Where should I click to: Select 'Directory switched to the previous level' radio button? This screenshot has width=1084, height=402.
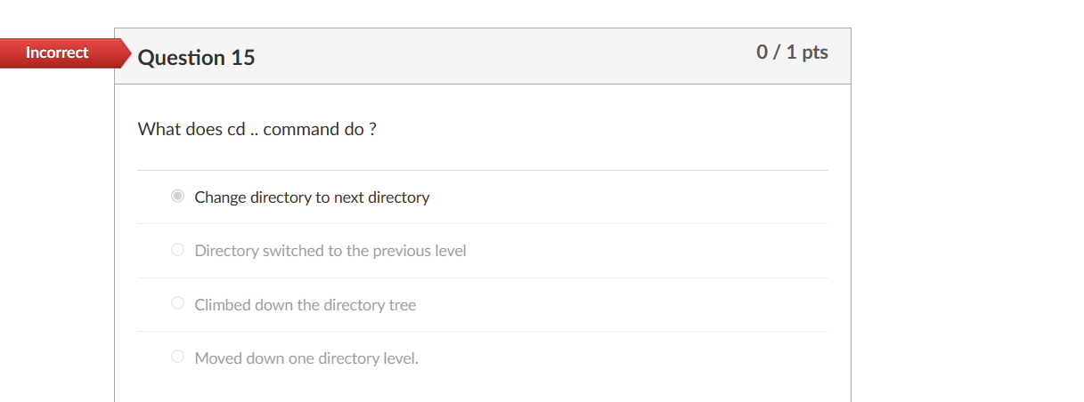(177, 250)
